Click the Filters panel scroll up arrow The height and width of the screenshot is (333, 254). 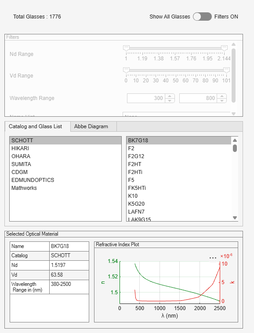(x=234, y=44)
